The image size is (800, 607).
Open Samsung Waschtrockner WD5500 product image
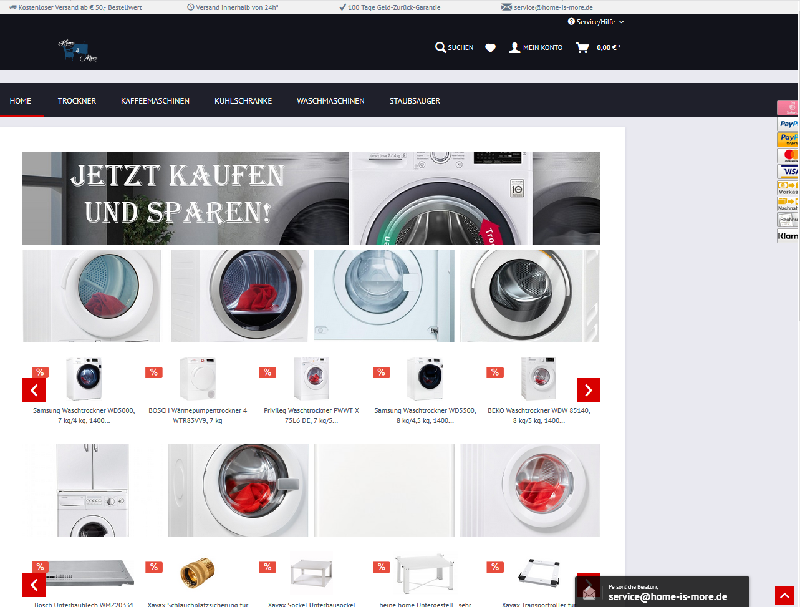425,379
